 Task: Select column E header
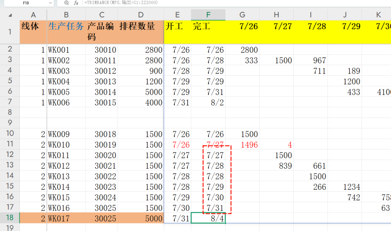pos(177,15)
